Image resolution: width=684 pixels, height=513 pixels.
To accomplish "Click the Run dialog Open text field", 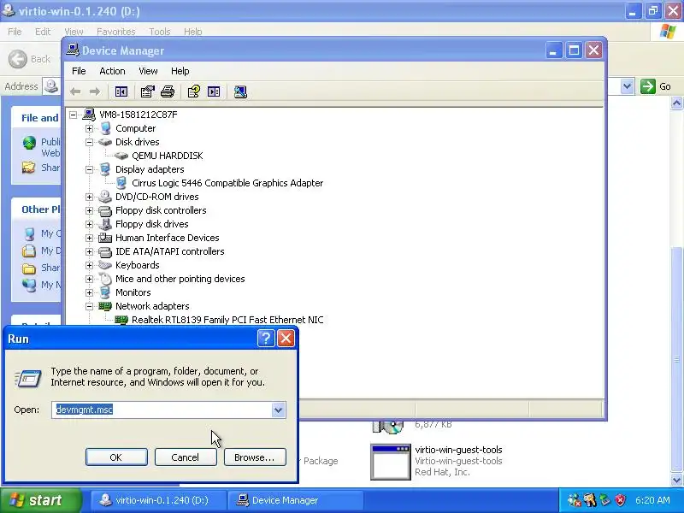I will point(162,410).
